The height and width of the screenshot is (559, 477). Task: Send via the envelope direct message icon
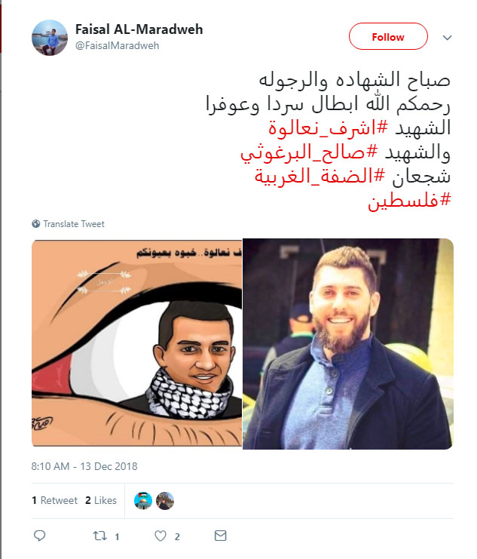221,536
